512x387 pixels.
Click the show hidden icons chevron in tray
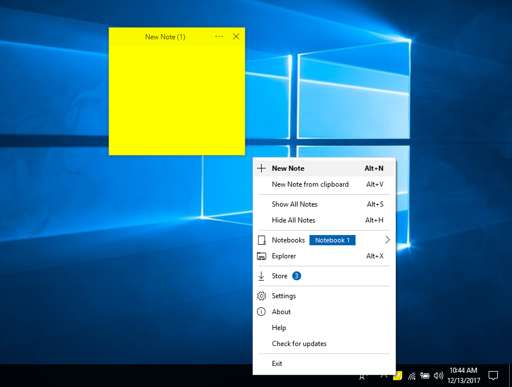pos(384,376)
